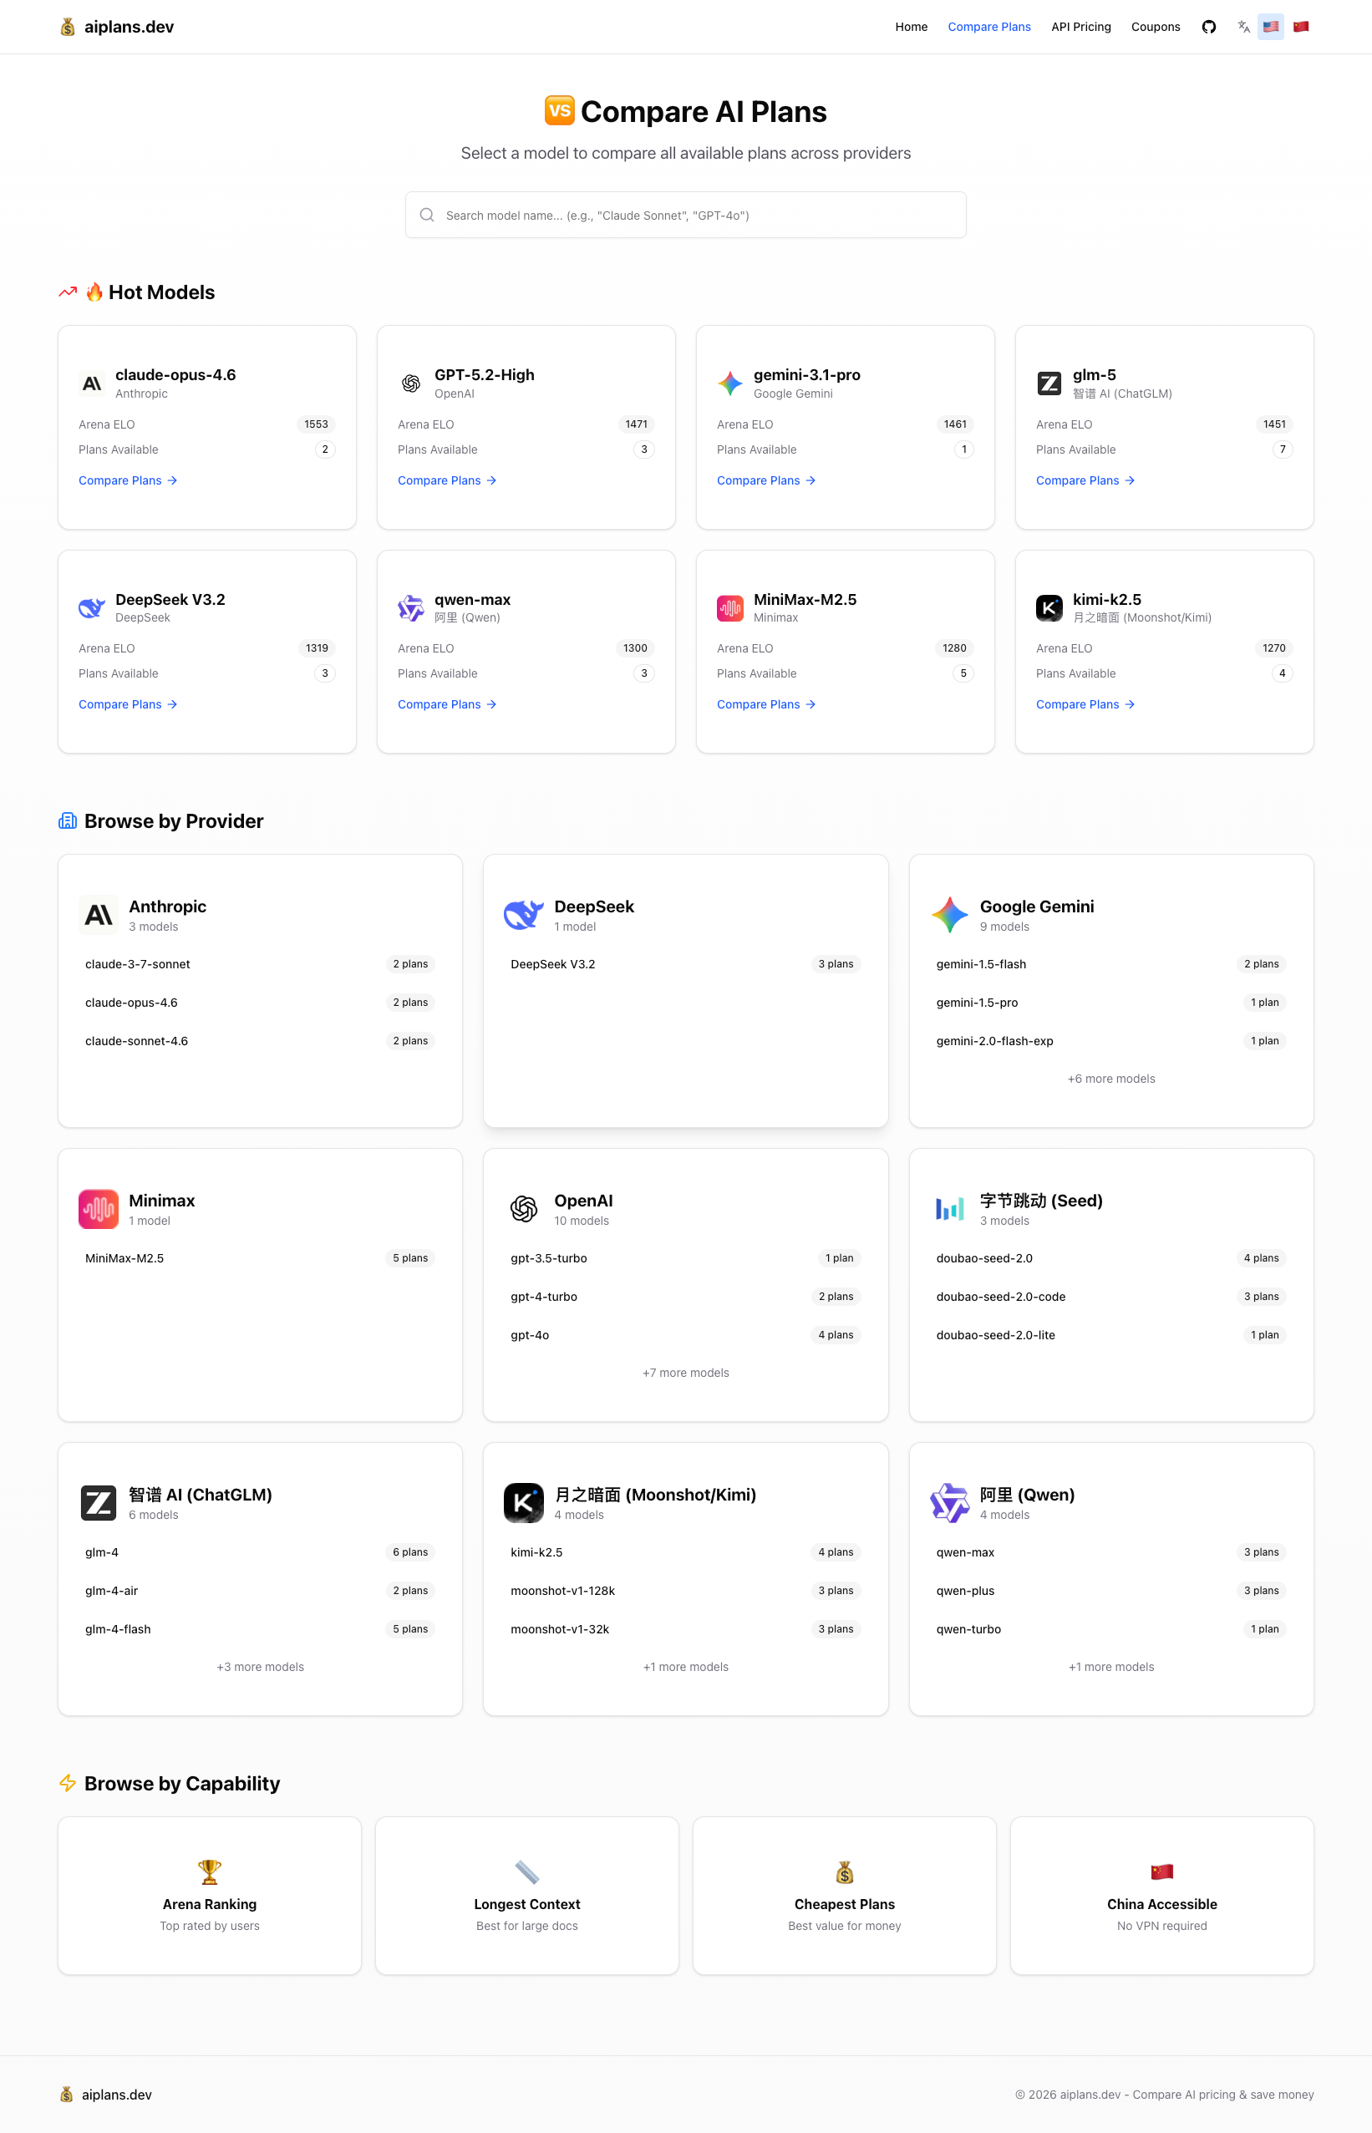The width and height of the screenshot is (1372, 2133).
Task: Open Compare Plans for kimi-k2.5
Action: tap(1085, 703)
